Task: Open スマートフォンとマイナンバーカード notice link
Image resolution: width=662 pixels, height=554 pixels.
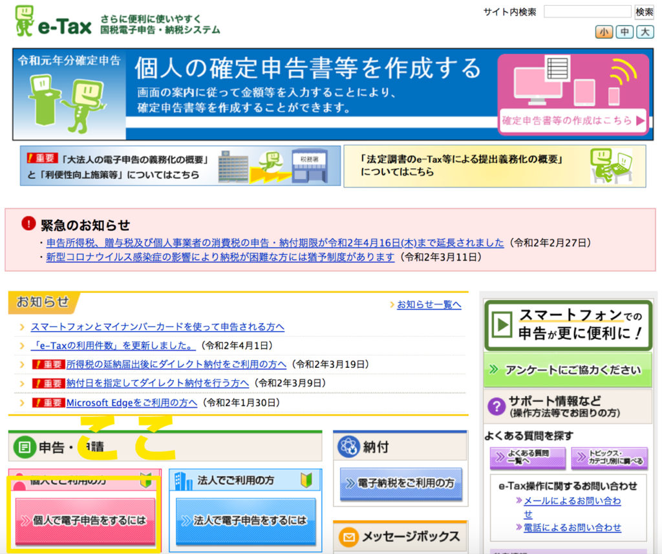Action: (x=158, y=327)
